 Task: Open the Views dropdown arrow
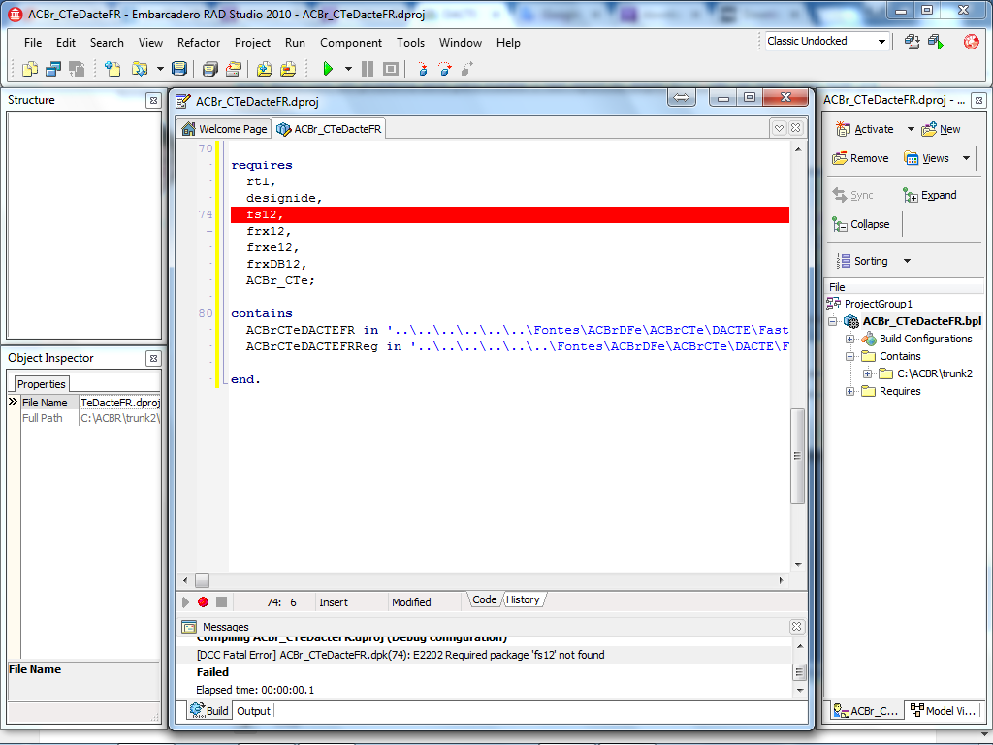(x=967, y=158)
